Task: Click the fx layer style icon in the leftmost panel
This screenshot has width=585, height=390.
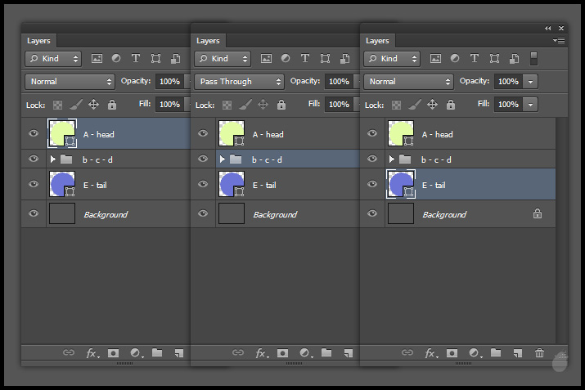Action: pos(92,353)
